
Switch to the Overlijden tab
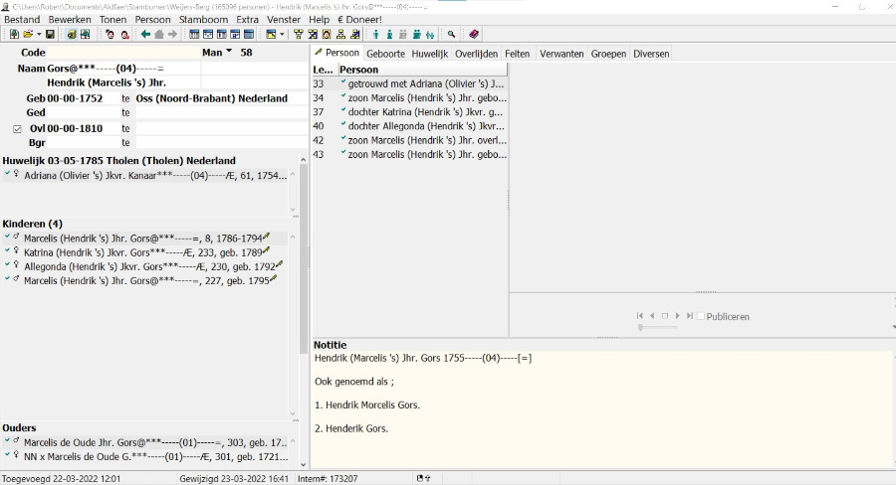tap(476, 54)
